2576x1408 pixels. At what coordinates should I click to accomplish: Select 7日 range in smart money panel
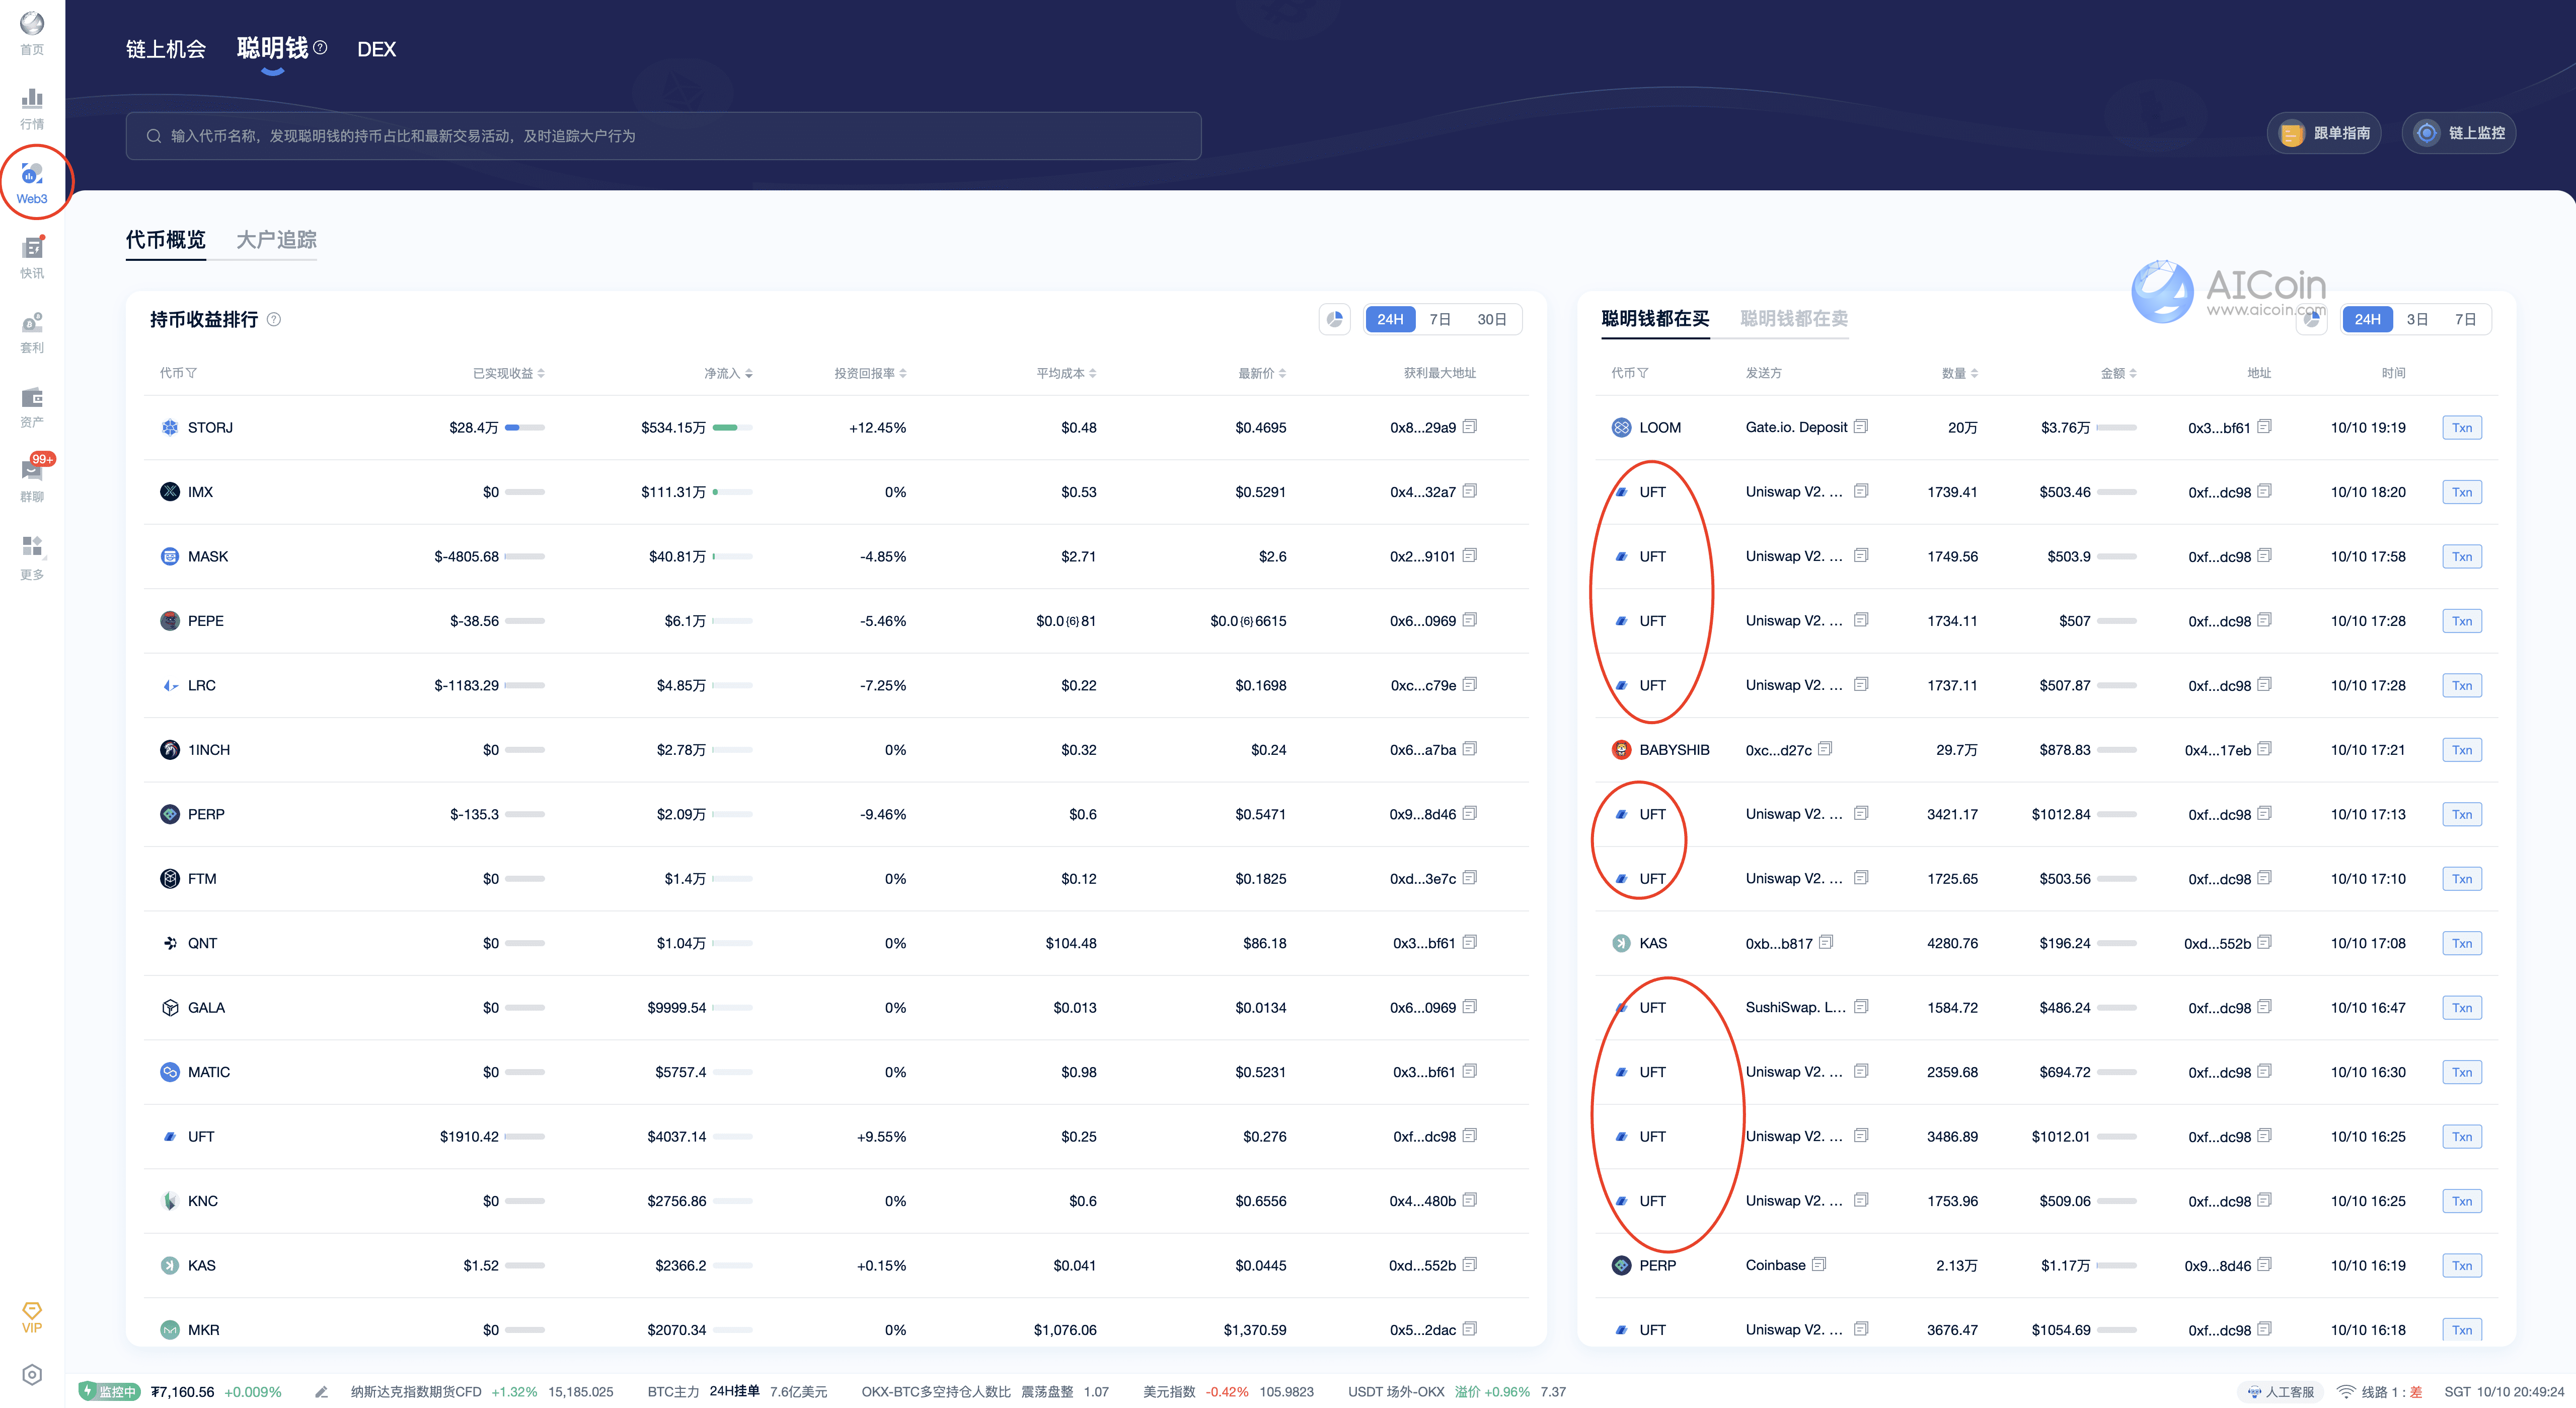click(x=2466, y=319)
